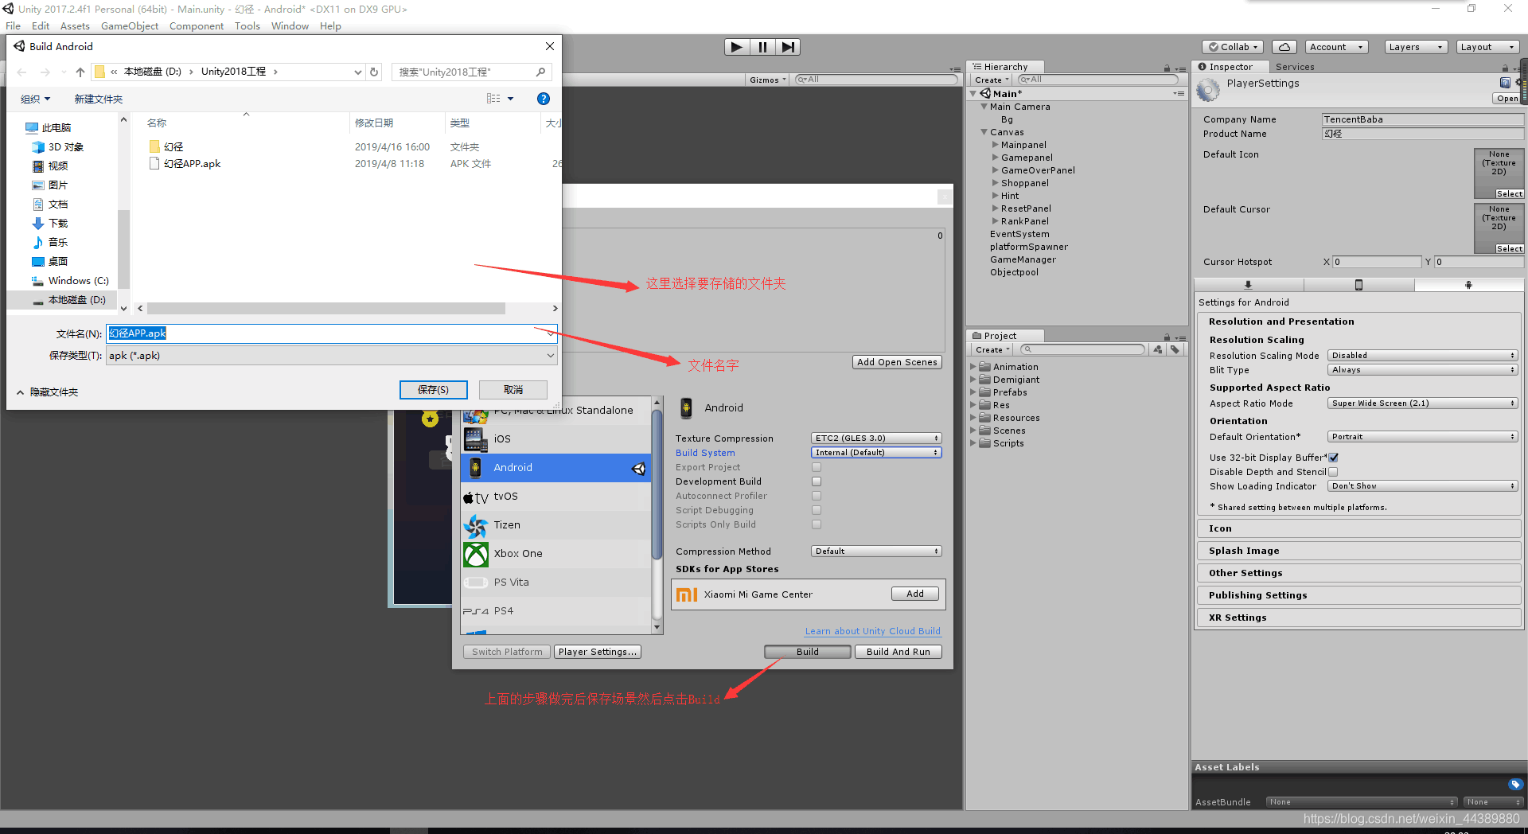The height and width of the screenshot is (834, 1528).
Task: Click the Pause button in Unity toolbar
Action: [762, 47]
